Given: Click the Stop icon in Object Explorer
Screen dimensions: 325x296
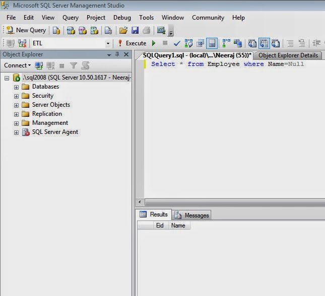Looking at the screenshot, I should pos(62,66).
